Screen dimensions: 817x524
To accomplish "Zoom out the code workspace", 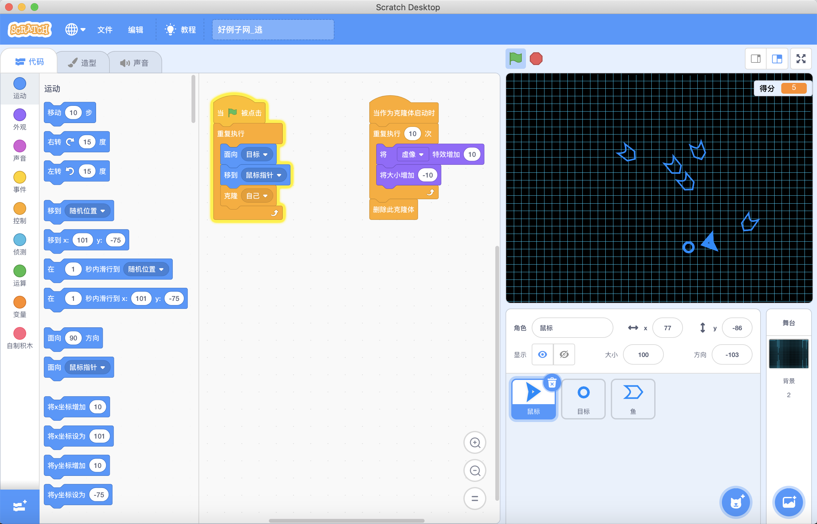I will click(475, 470).
